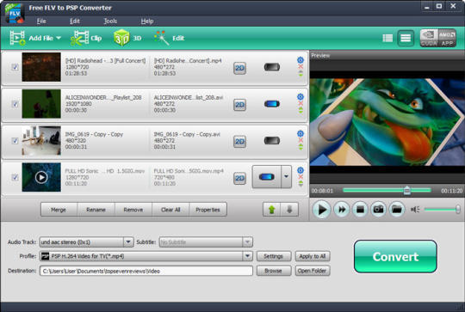Open settings gear for IMG_0619 row
Image resolution: width=465 pixels, height=312 pixels.
301,133
